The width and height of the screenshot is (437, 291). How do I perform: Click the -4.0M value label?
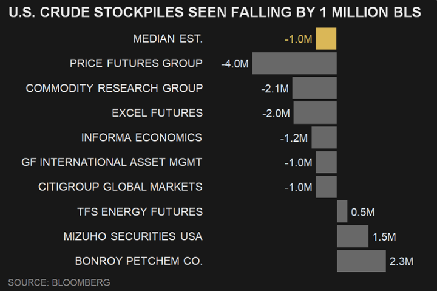[234, 63]
